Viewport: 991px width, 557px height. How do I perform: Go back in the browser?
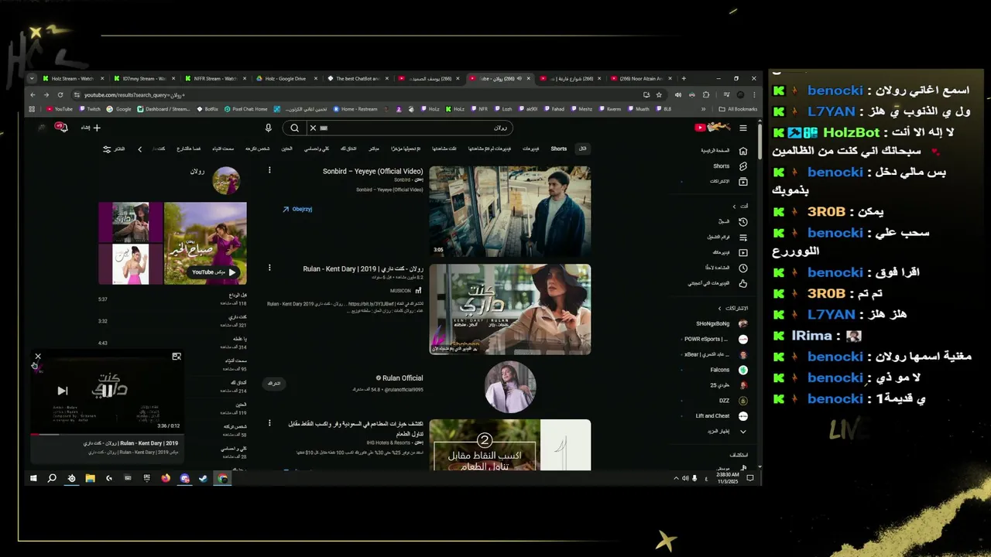pyautogui.click(x=33, y=94)
